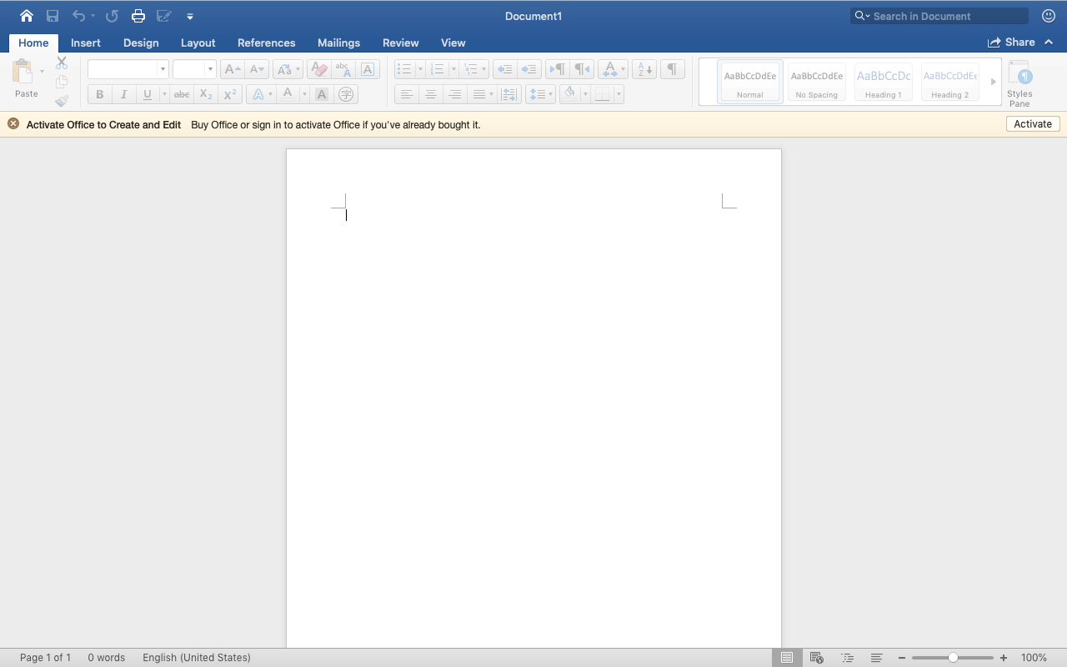Click the Format Painter brush icon

point(62,101)
